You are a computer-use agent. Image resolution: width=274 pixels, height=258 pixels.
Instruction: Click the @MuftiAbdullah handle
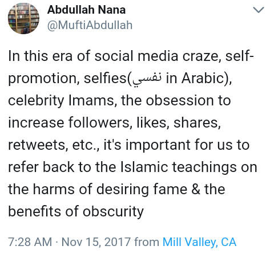pos(90,25)
